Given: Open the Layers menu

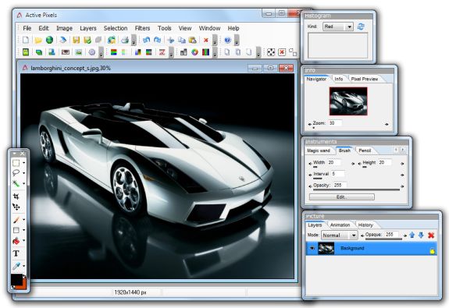Looking at the screenshot, I should [x=88, y=28].
